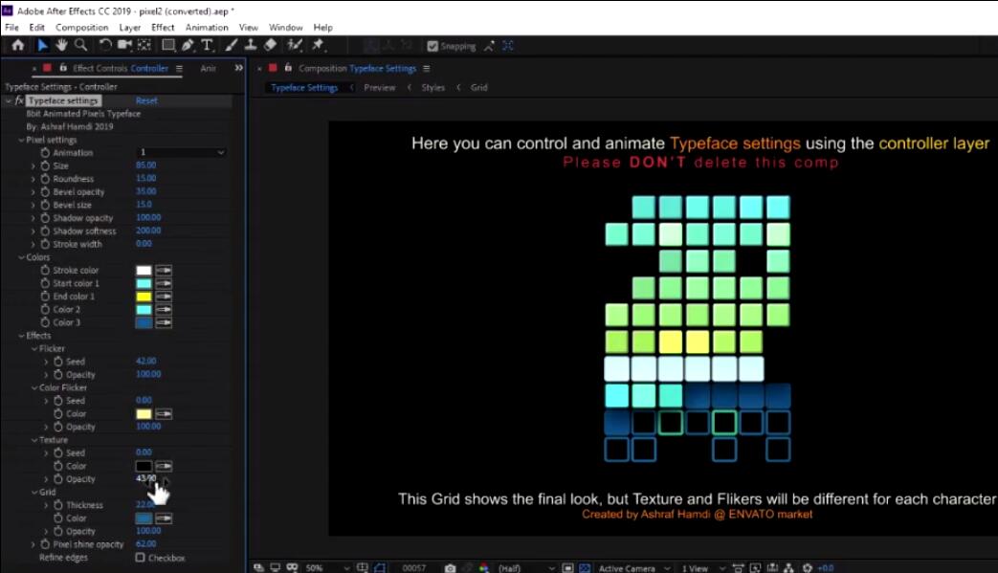Select the Clone Stamp tool
The image size is (998, 573).
[x=251, y=45]
